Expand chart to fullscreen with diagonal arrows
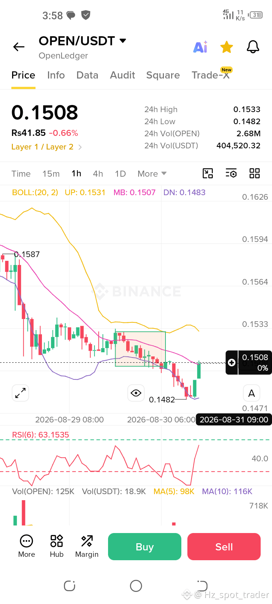The image size is (272, 604). tap(20, 393)
